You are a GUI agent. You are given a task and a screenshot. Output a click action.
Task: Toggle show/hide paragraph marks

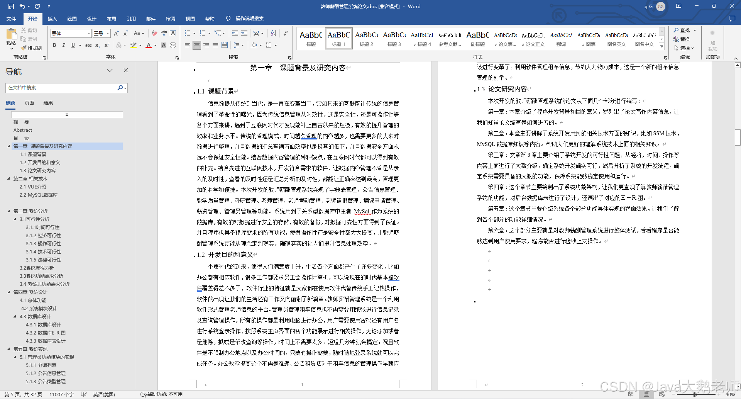[286, 33]
